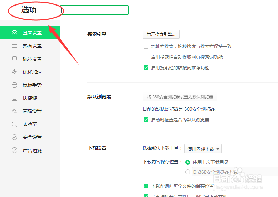The height and width of the screenshot is (197, 278).
Task: Click the 管理搜索引擎 button
Action: pos(161,34)
